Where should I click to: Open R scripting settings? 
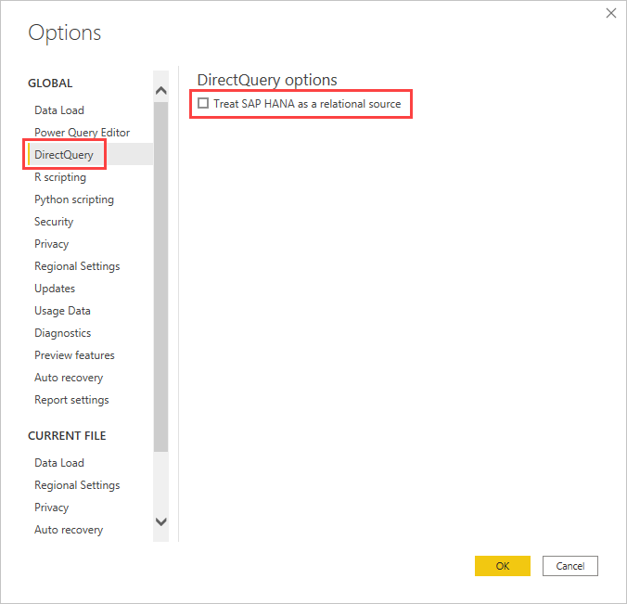pyautogui.click(x=60, y=177)
